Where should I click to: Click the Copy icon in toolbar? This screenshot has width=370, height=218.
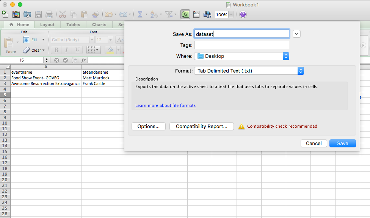pyautogui.click(x=74, y=14)
